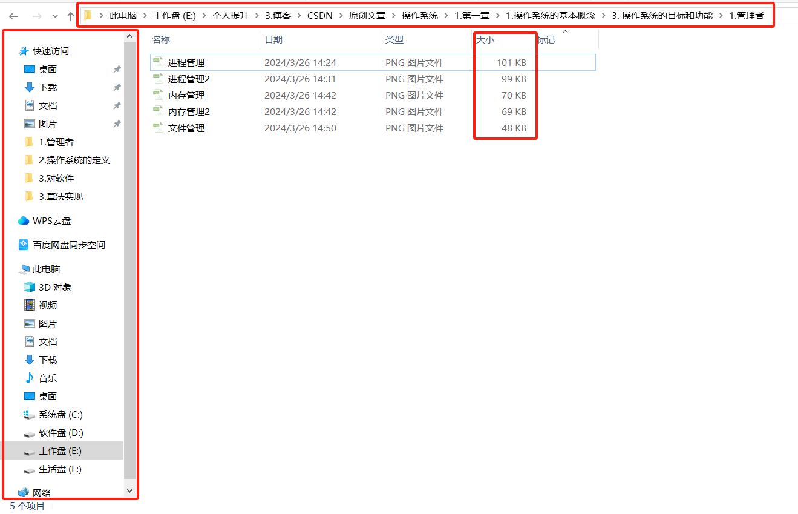Expand chevron after CSDN in address path
This screenshot has height=514, width=798.
tap(341, 16)
